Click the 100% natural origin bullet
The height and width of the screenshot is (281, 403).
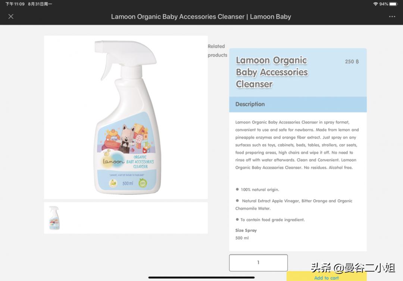(257, 190)
